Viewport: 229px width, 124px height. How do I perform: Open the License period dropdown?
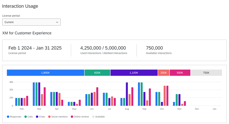(31, 22)
